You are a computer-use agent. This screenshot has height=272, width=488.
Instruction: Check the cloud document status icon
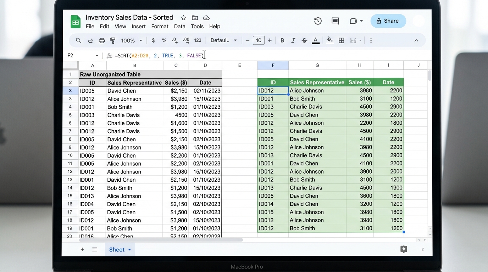(x=206, y=18)
